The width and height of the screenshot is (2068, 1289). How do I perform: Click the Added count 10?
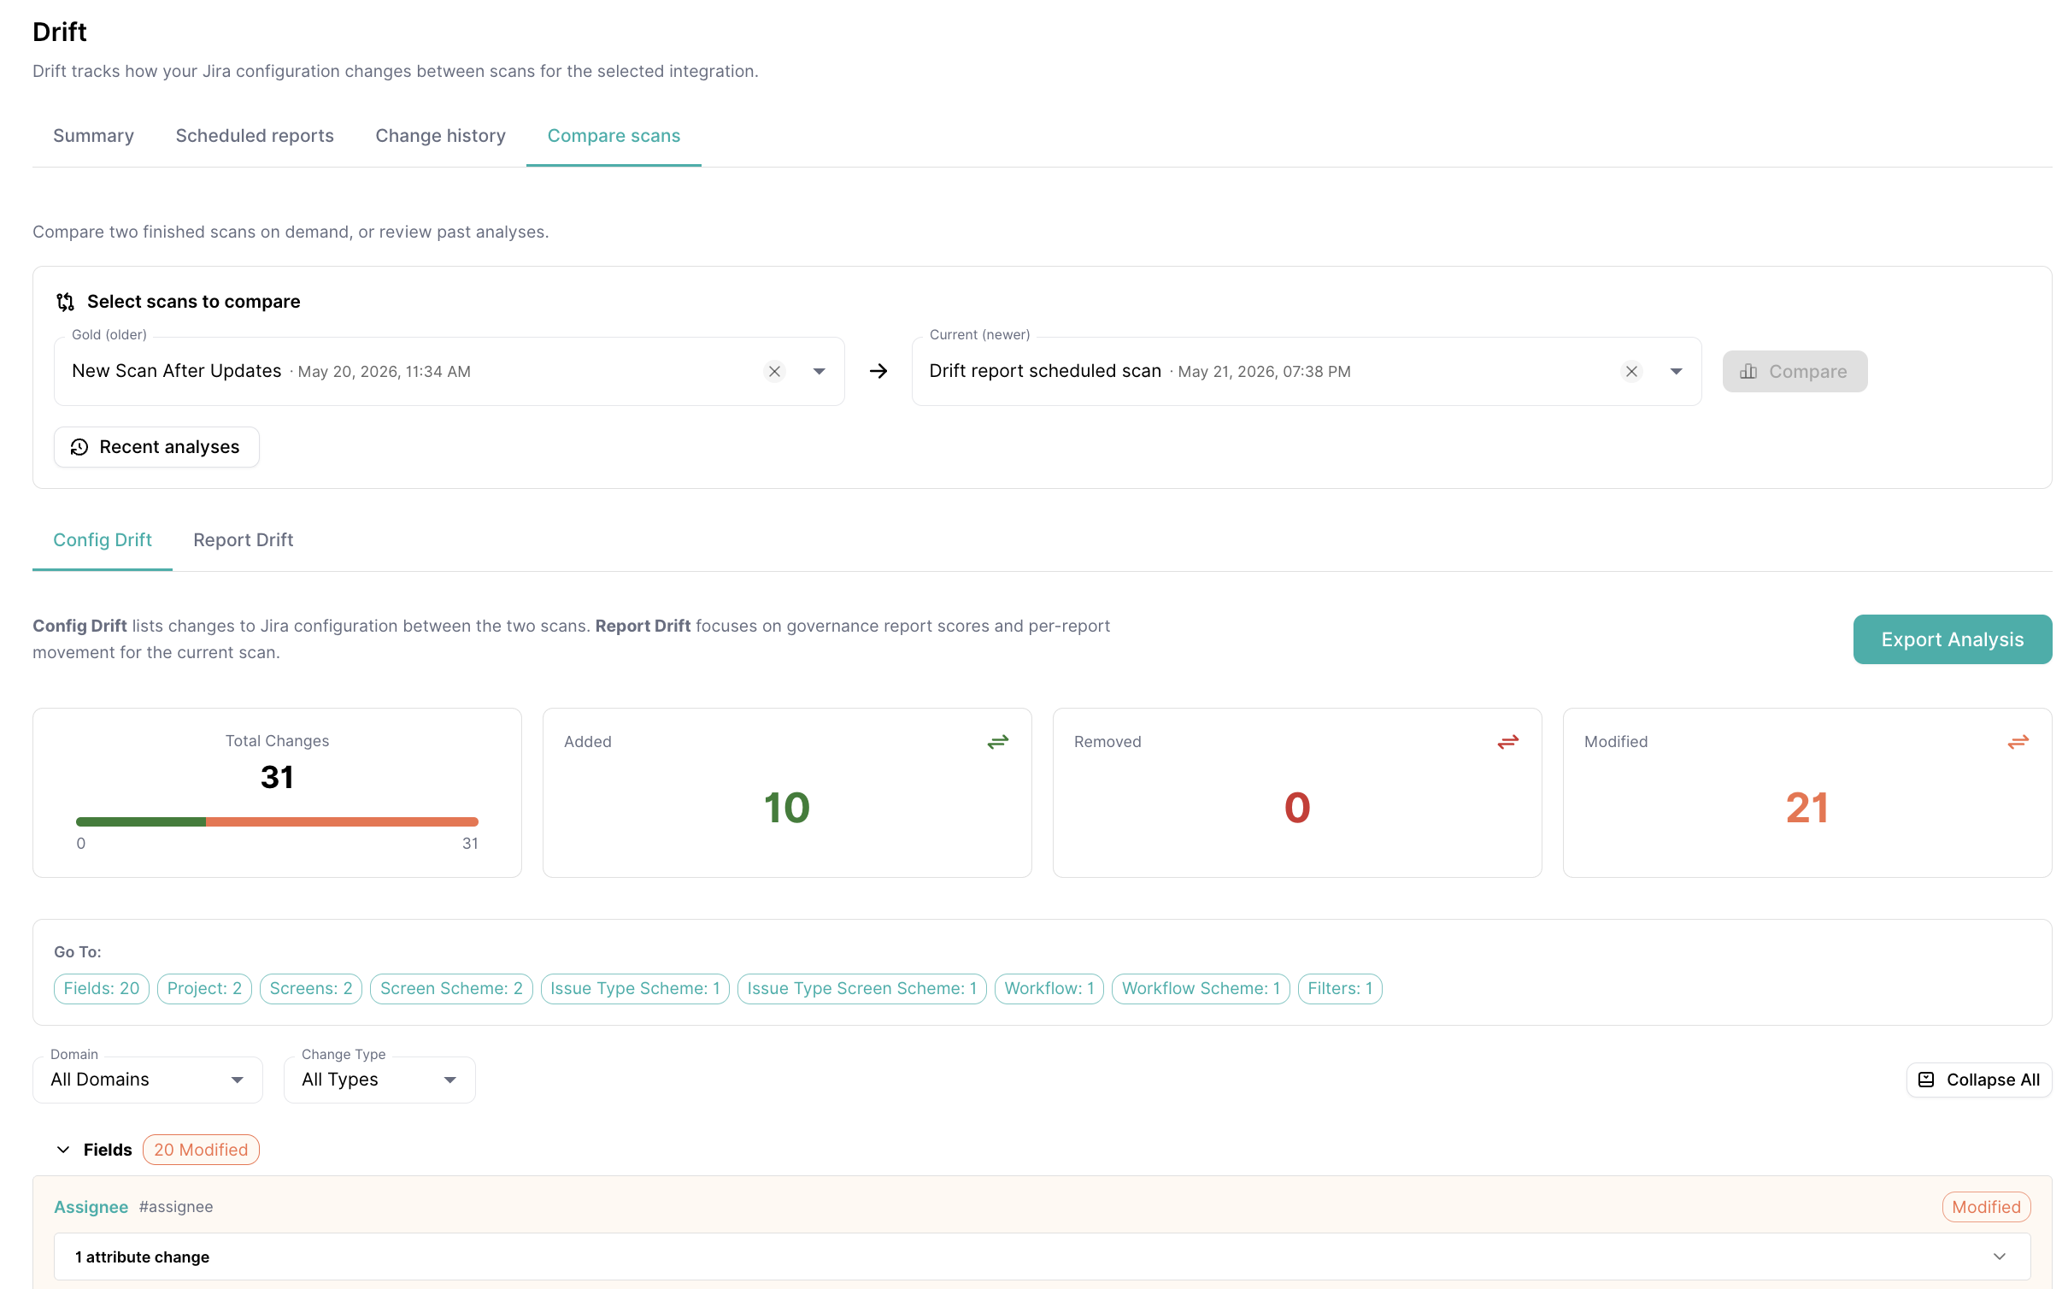787,808
